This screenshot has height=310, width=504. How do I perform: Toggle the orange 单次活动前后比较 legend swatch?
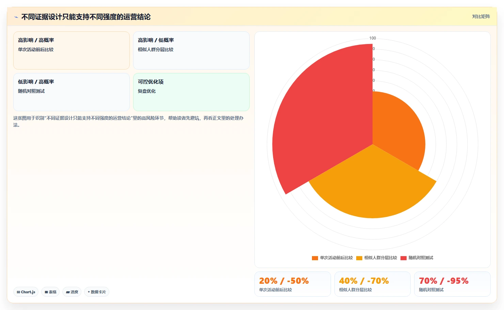315,258
